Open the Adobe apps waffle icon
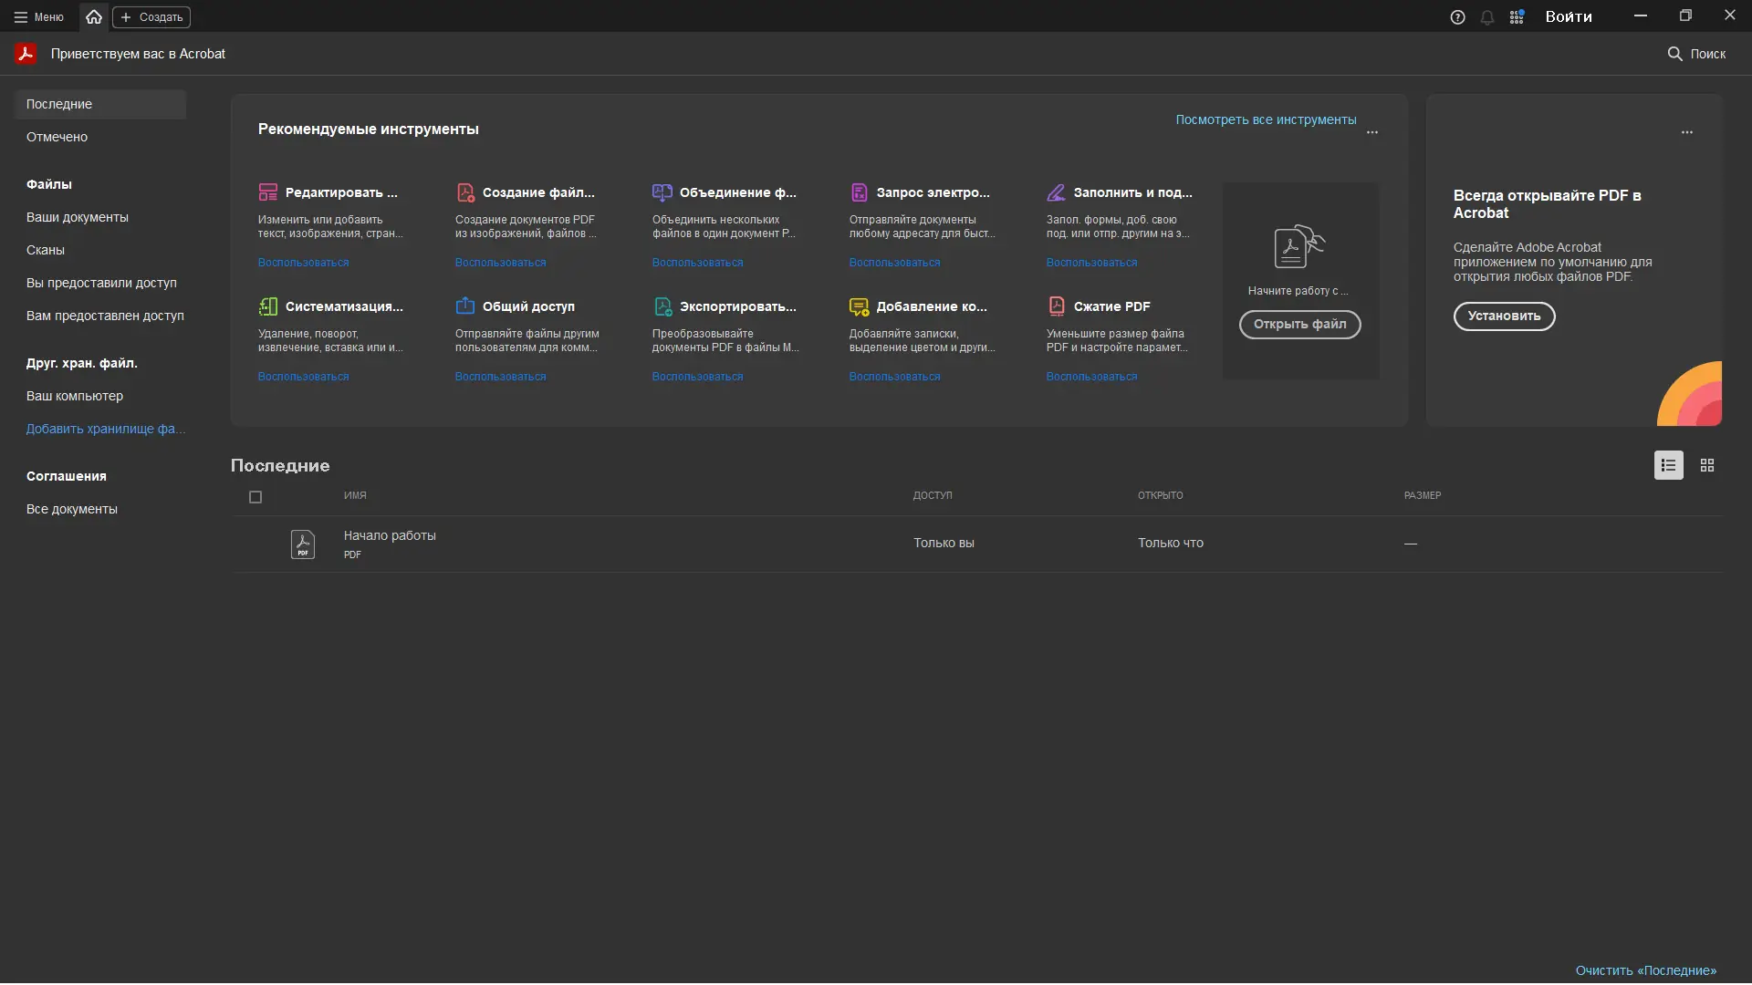Screen dimensions: 1752x985 pos(1517,16)
